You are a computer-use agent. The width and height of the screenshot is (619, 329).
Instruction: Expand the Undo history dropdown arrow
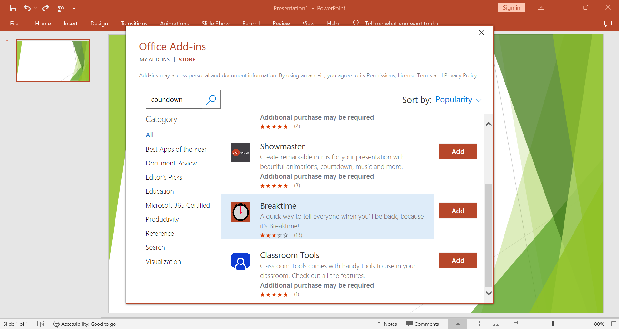(35, 8)
